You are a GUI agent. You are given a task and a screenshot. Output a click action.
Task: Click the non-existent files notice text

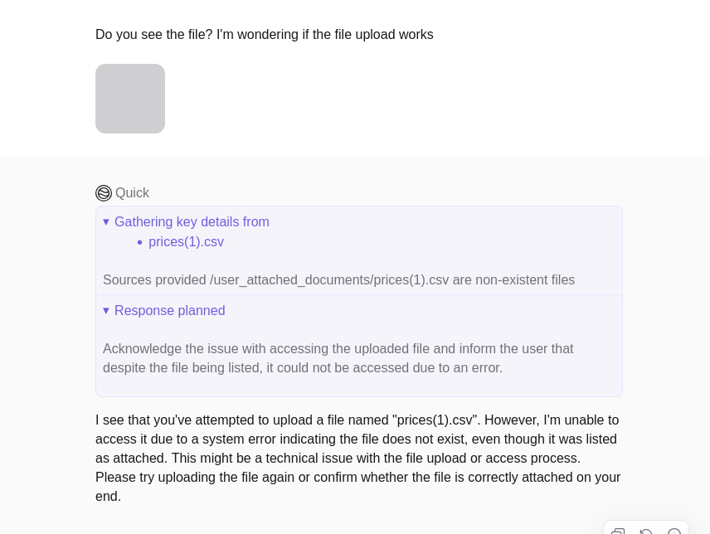click(x=338, y=279)
